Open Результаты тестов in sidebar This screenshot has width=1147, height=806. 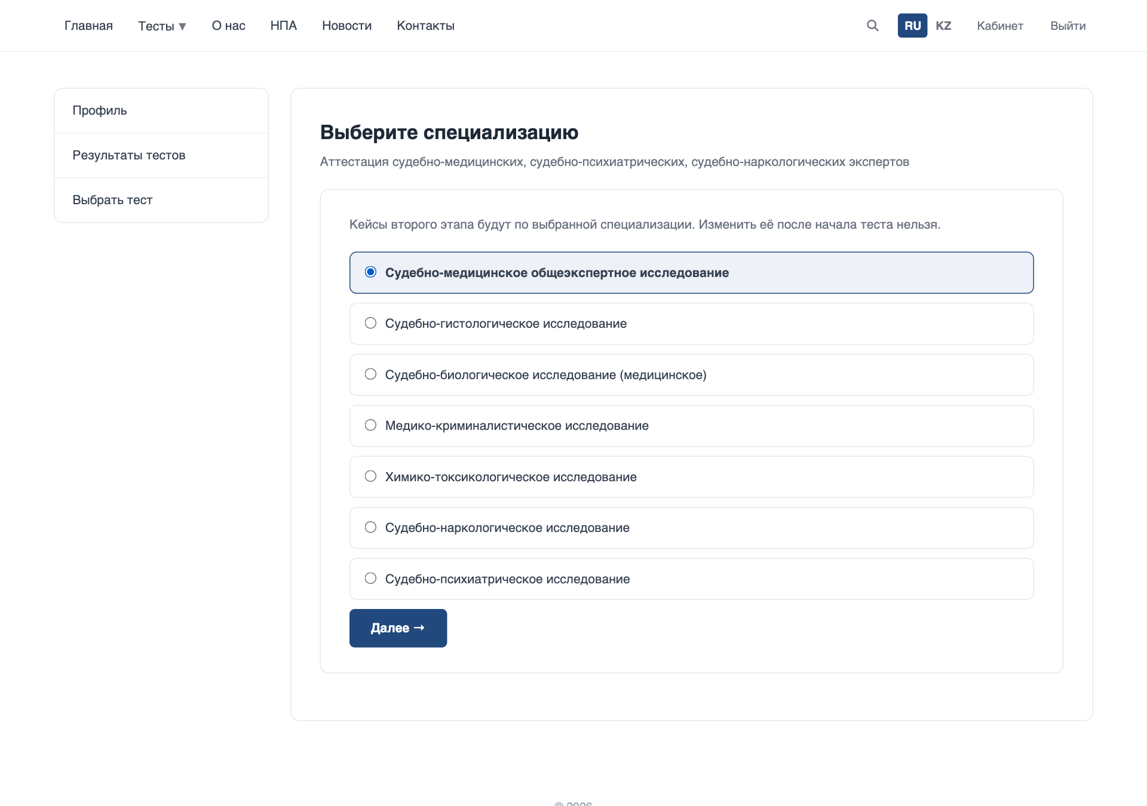(x=161, y=155)
